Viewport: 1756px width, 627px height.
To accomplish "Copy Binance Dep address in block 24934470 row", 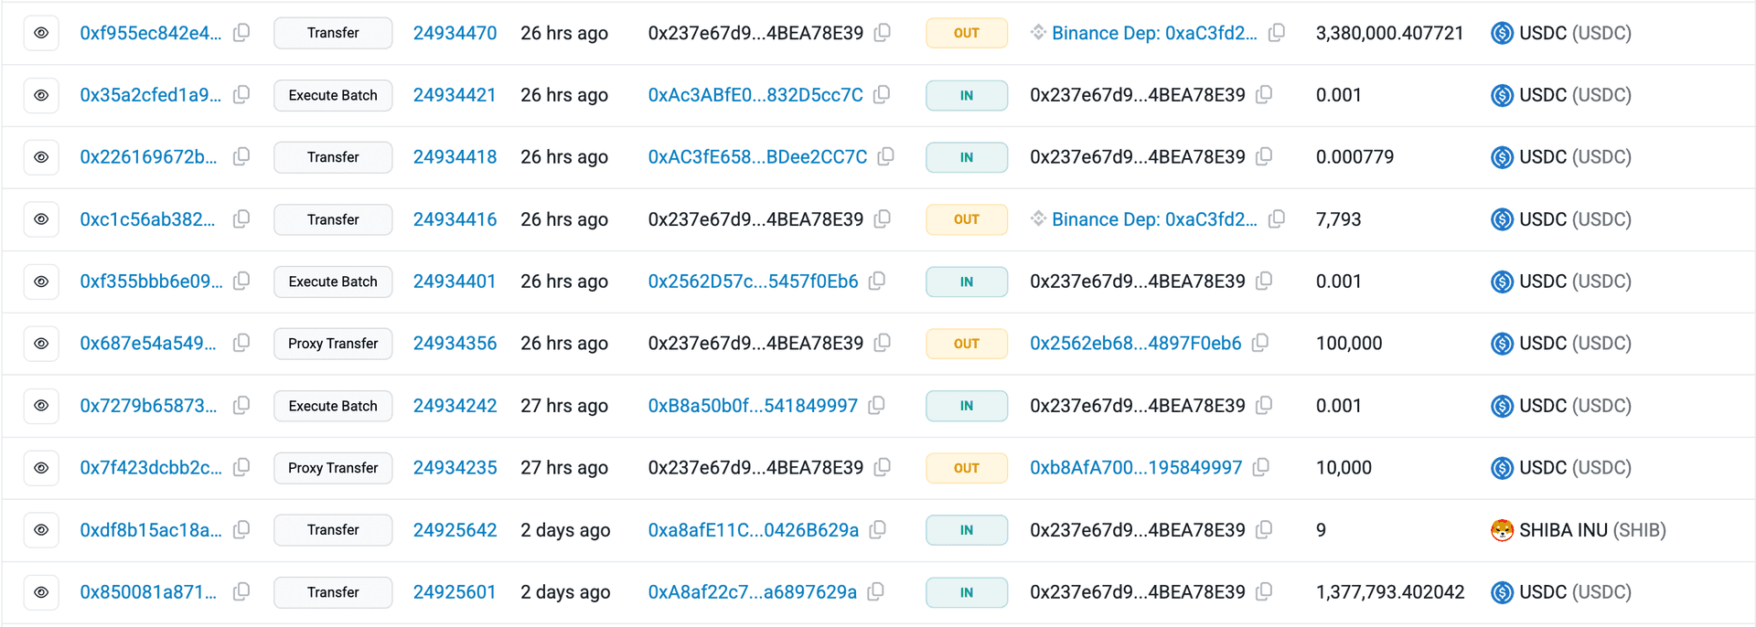I will coord(1277,33).
